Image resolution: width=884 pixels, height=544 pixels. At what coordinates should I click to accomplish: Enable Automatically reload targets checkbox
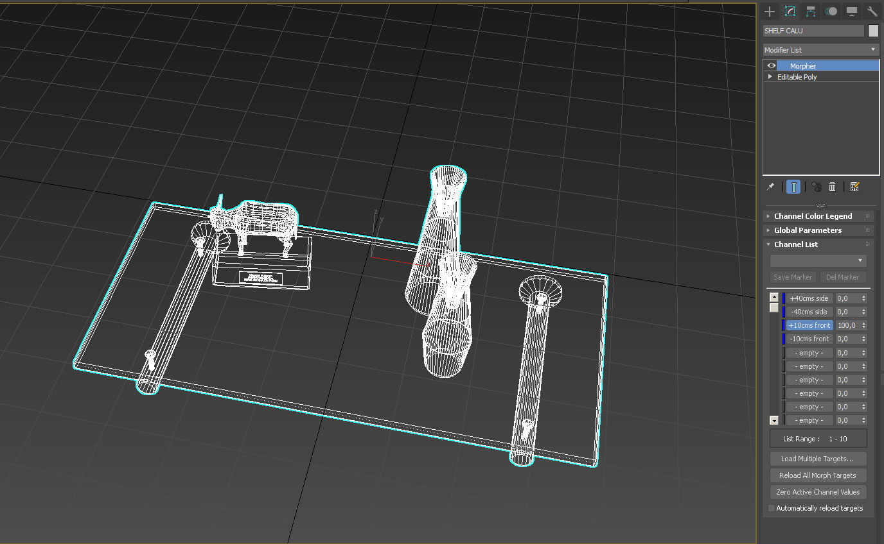pos(772,508)
